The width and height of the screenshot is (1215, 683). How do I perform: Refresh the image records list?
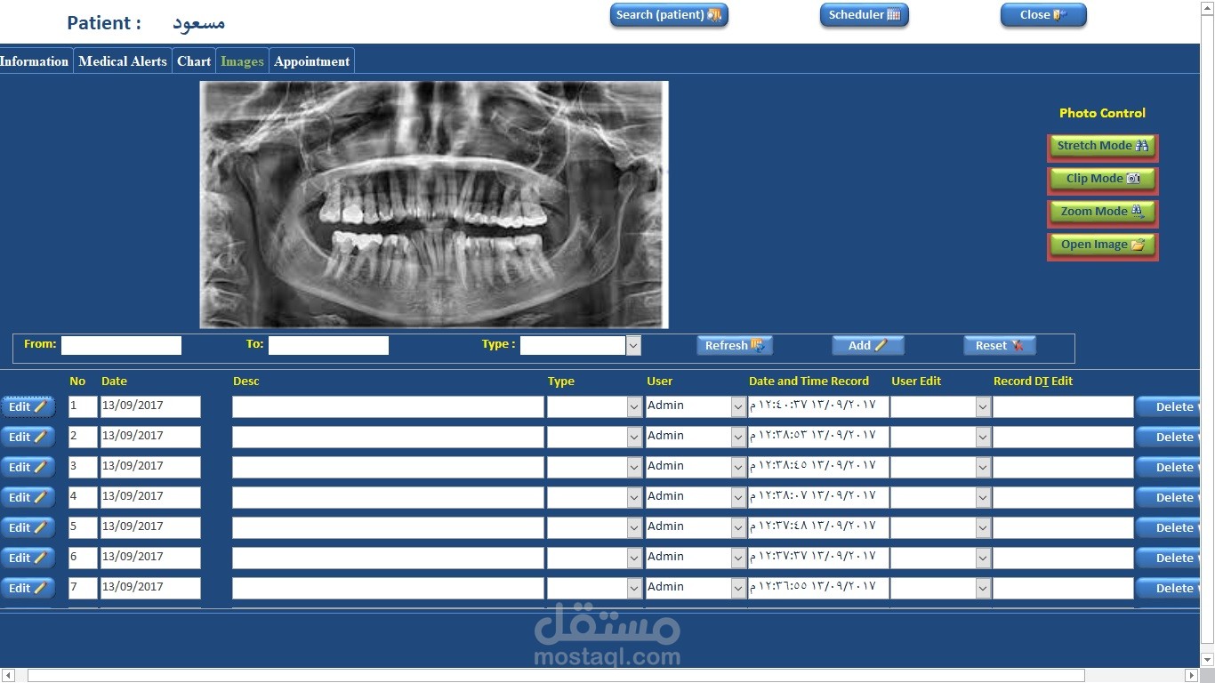click(735, 345)
